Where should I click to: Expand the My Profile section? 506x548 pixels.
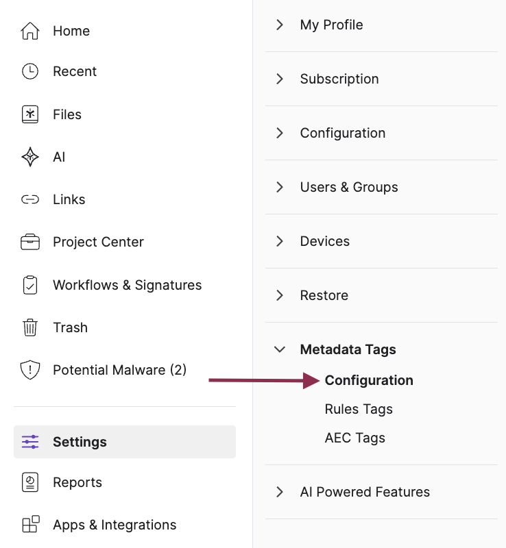click(x=280, y=25)
